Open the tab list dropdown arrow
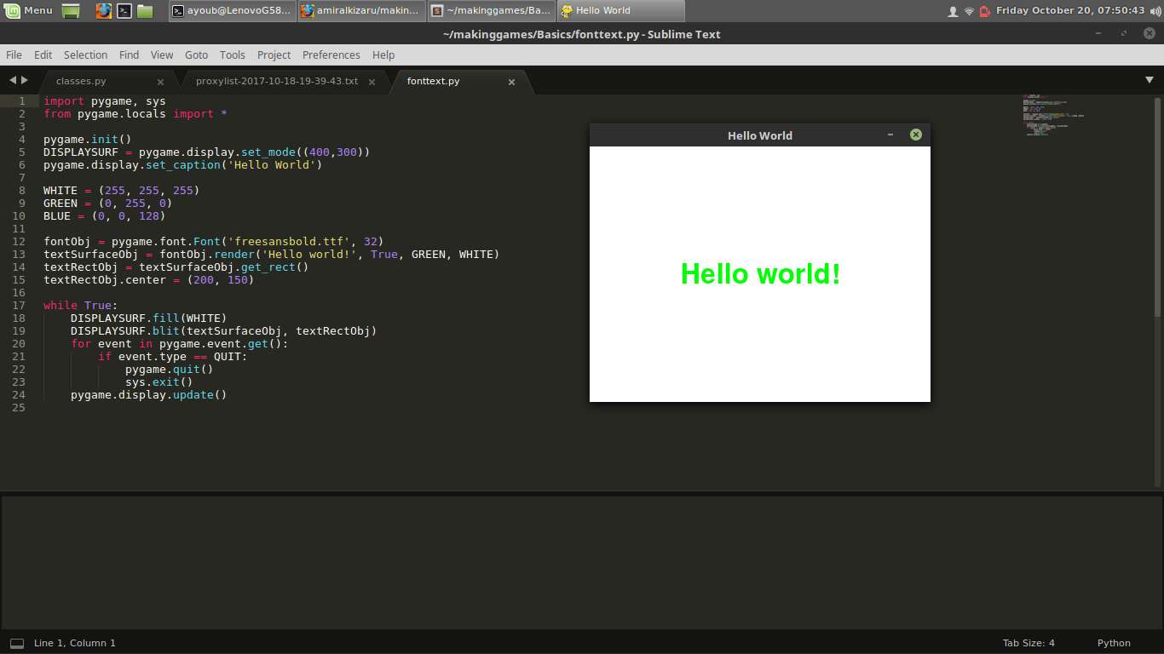This screenshot has height=654, width=1164. [x=1150, y=80]
